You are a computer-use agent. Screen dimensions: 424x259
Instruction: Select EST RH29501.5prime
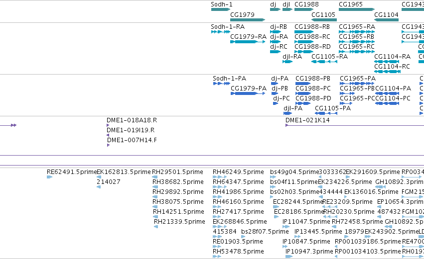[154, 177]
